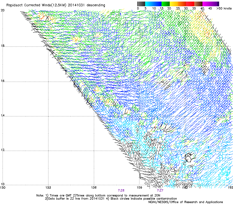Click the legend tick label '10'
This screenshot has width=233, height=204.
coord(154,8)
